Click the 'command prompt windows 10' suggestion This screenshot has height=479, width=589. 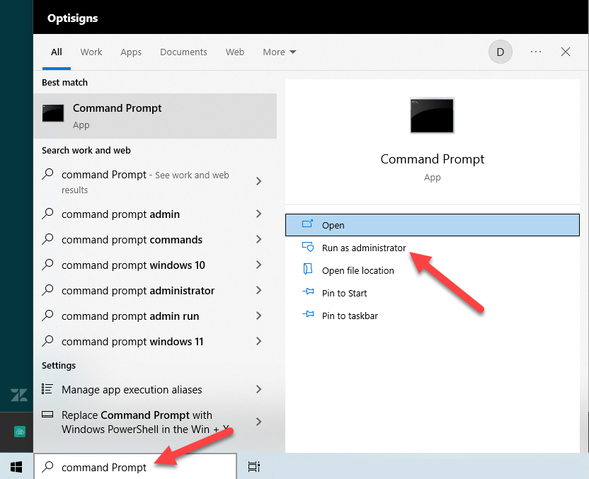[155, 265]
